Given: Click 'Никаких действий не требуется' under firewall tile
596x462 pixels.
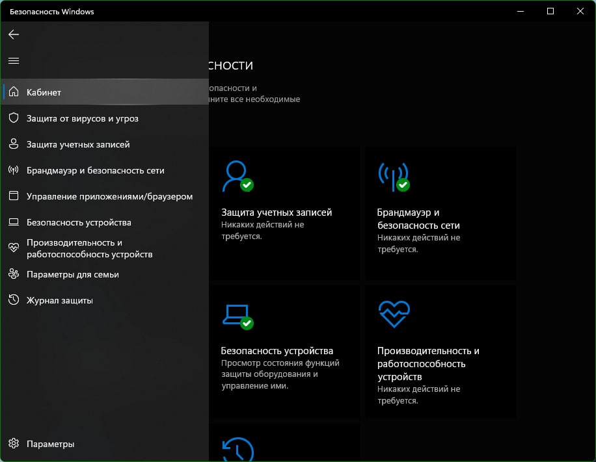Looking at the screenshot, I should pyautogui.click(x=418, y=243).
